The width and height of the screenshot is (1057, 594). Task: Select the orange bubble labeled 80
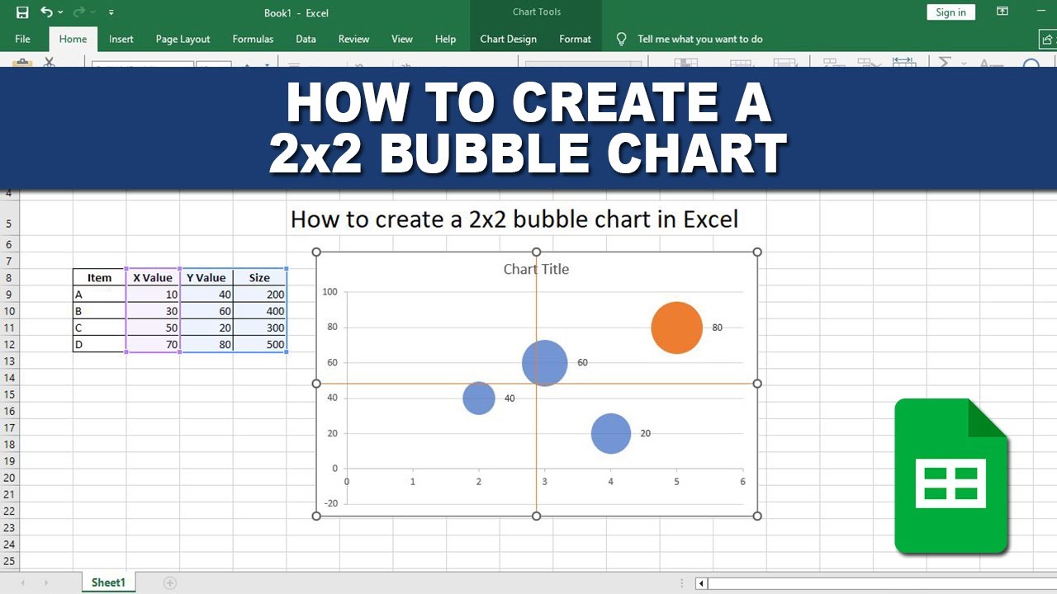677,328
